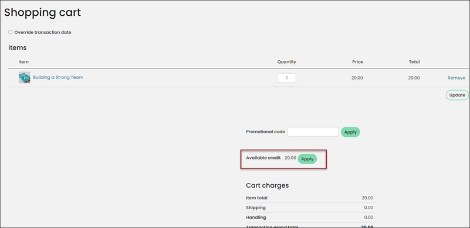Click the Override transaction date label
Viewport: 470px width, 228px height.
click(x=43, y=32)
